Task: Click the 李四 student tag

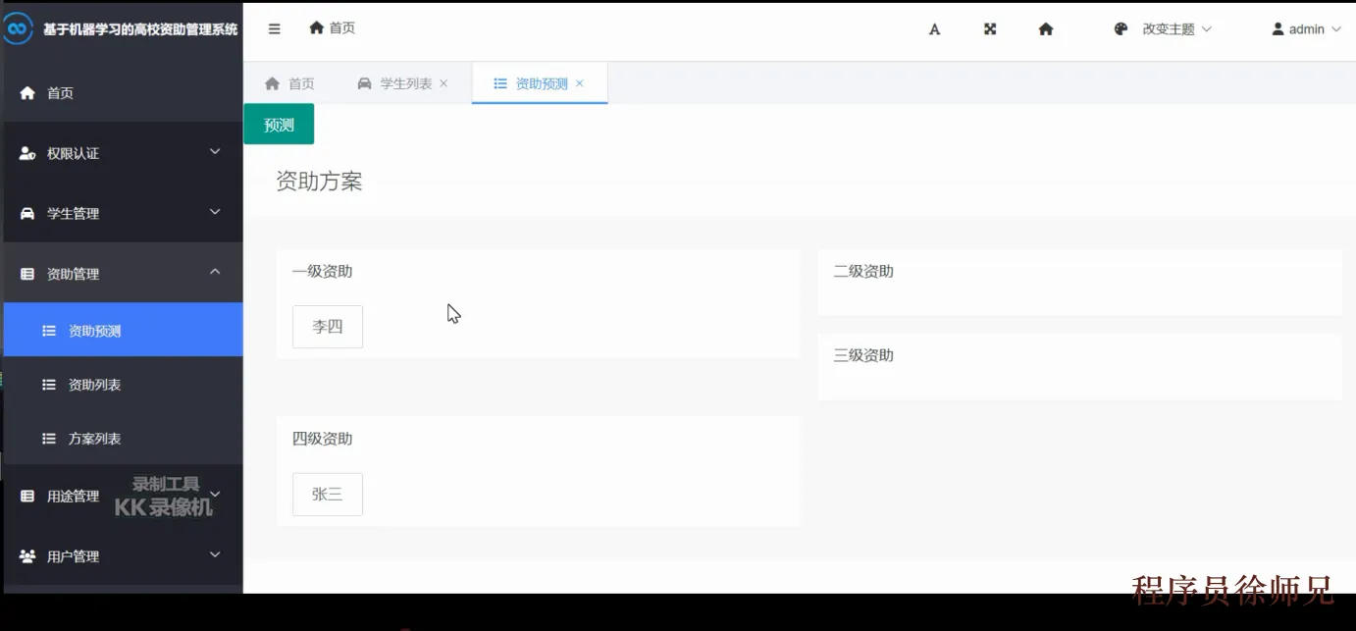Action: (328, 327)
